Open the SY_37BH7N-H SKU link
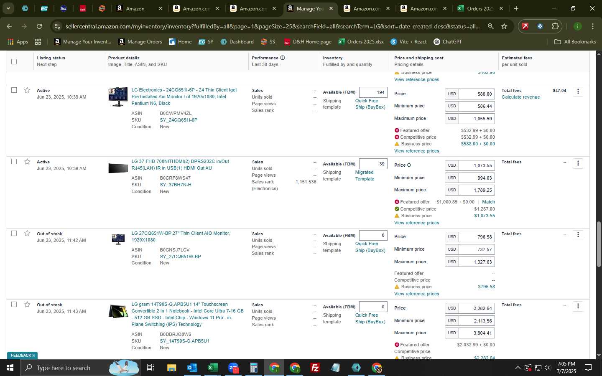The image size is (602, 376). click(x=176, y=185)
